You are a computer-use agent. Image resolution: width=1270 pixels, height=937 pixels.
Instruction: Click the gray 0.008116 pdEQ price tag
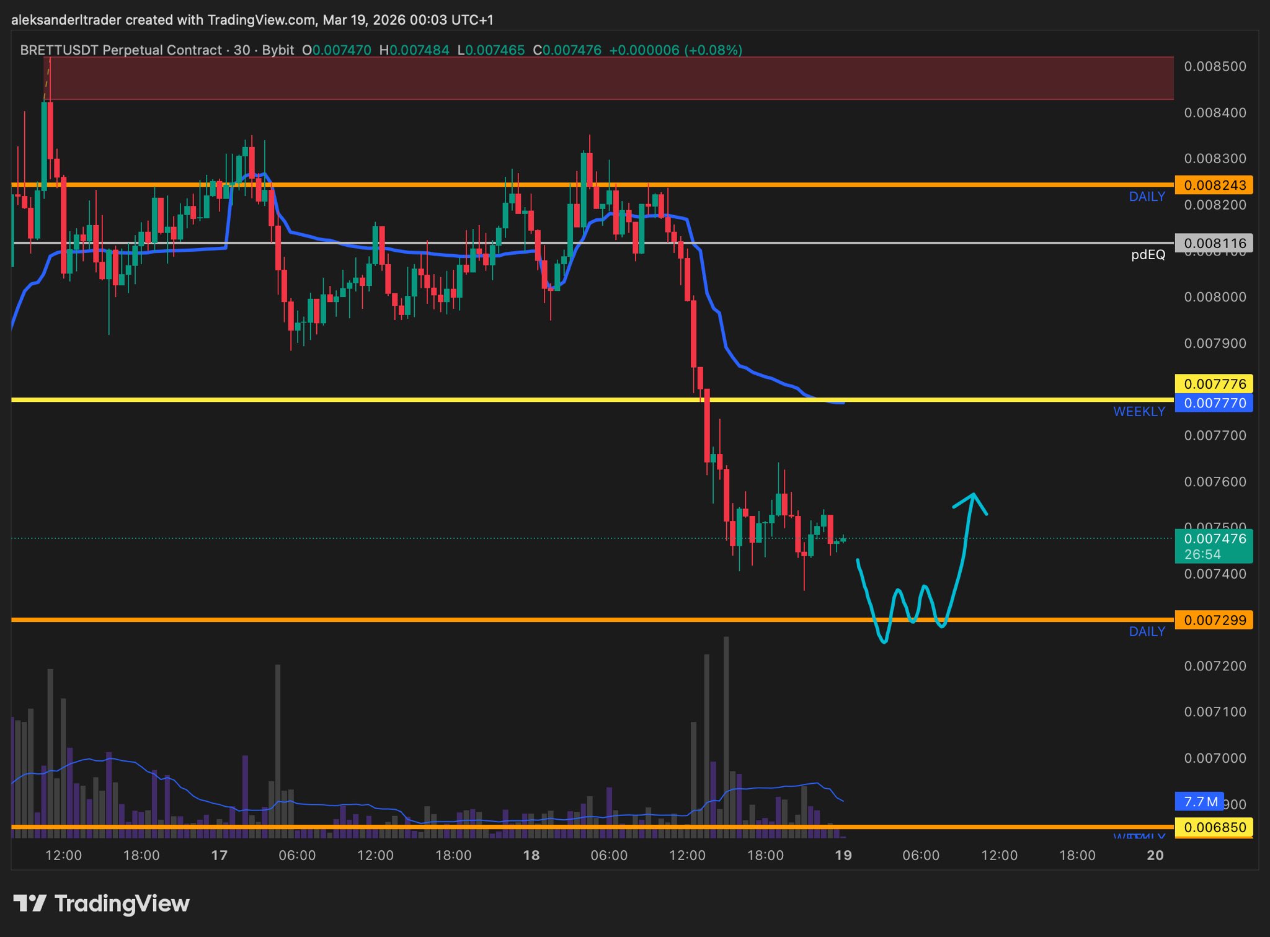1214,243
